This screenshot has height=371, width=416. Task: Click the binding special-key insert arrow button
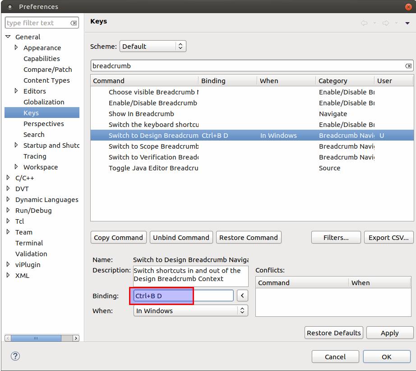243,296
